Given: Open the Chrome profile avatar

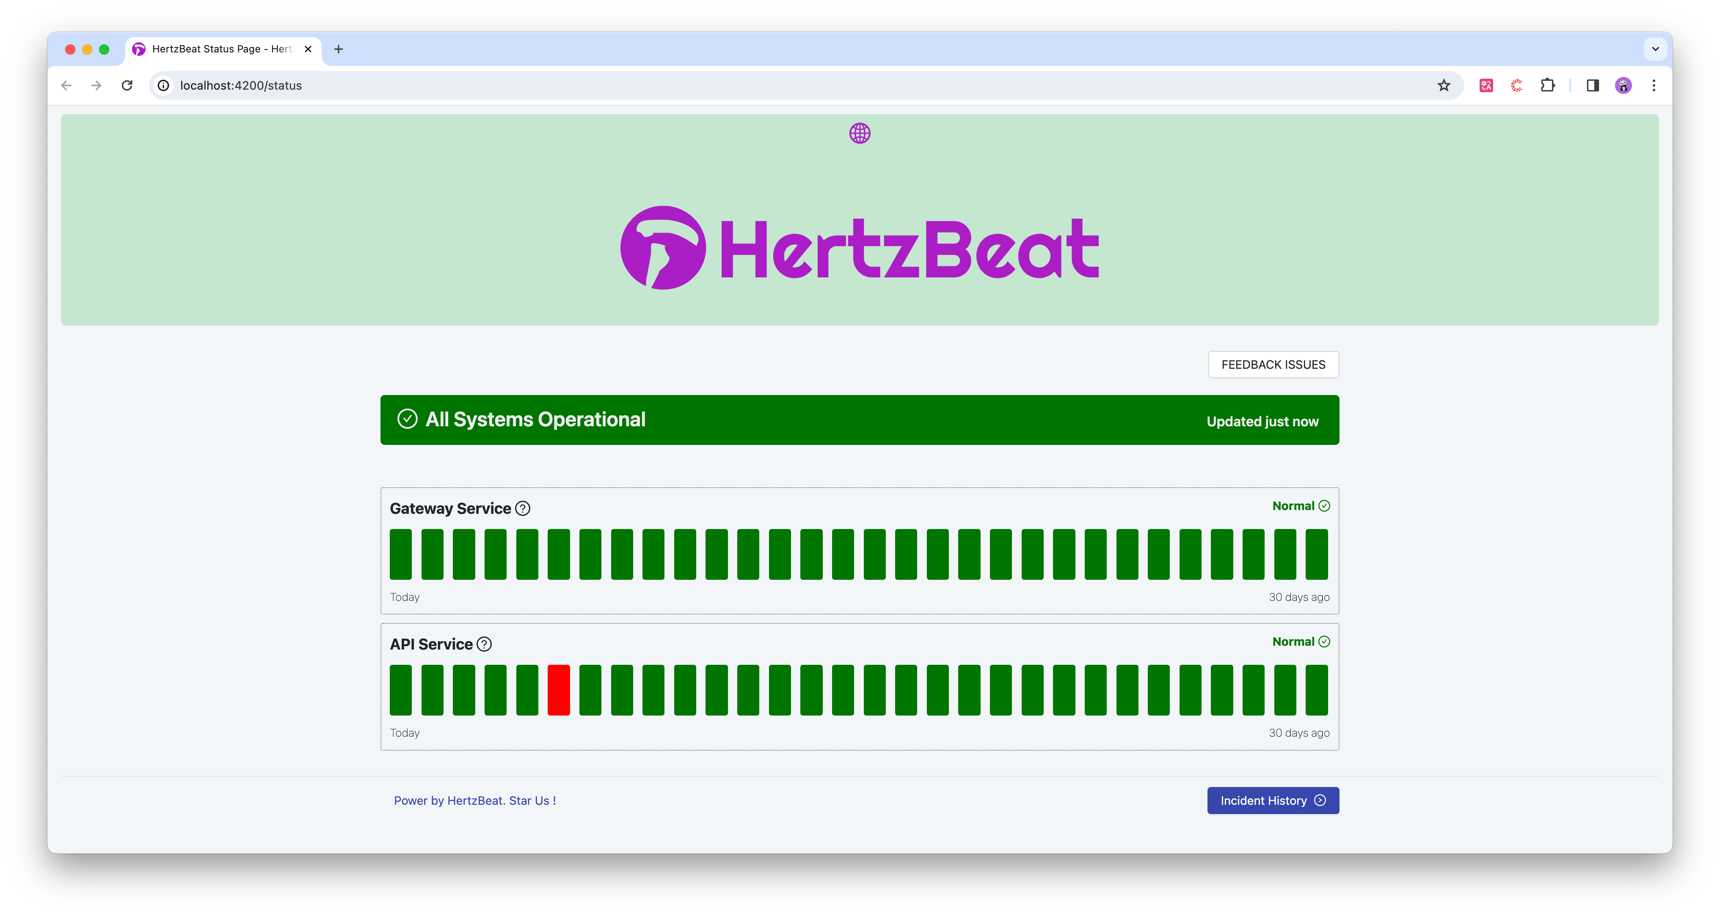Looking at the screenshot, I should (1623, 85).
